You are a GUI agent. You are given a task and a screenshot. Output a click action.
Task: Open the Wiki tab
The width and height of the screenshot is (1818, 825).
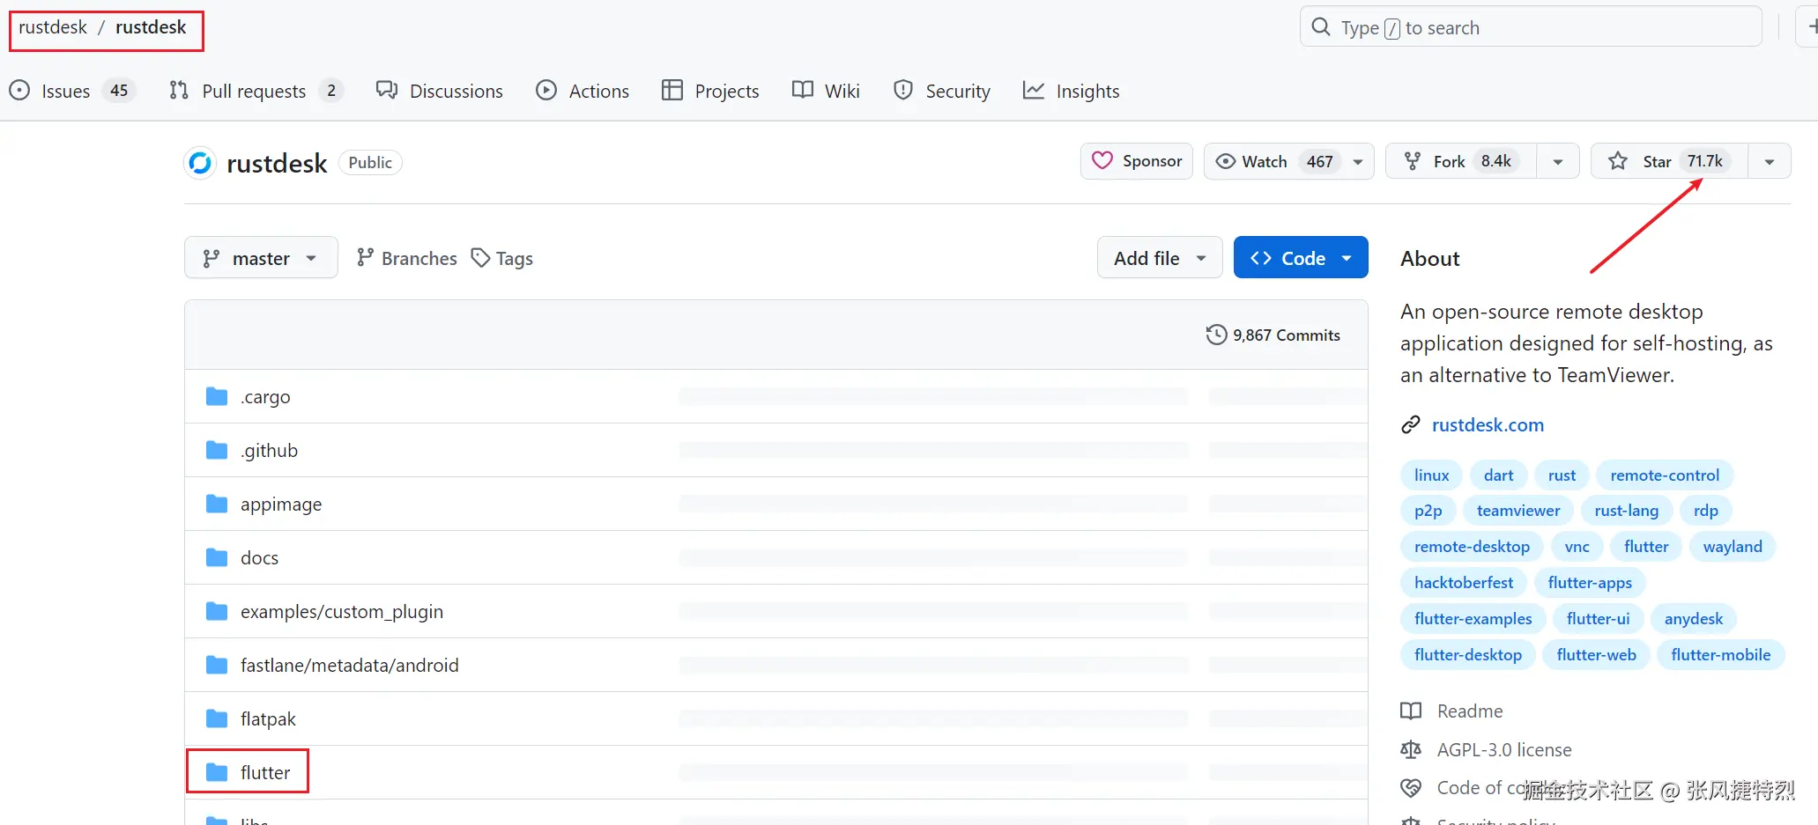click(827, 91)
